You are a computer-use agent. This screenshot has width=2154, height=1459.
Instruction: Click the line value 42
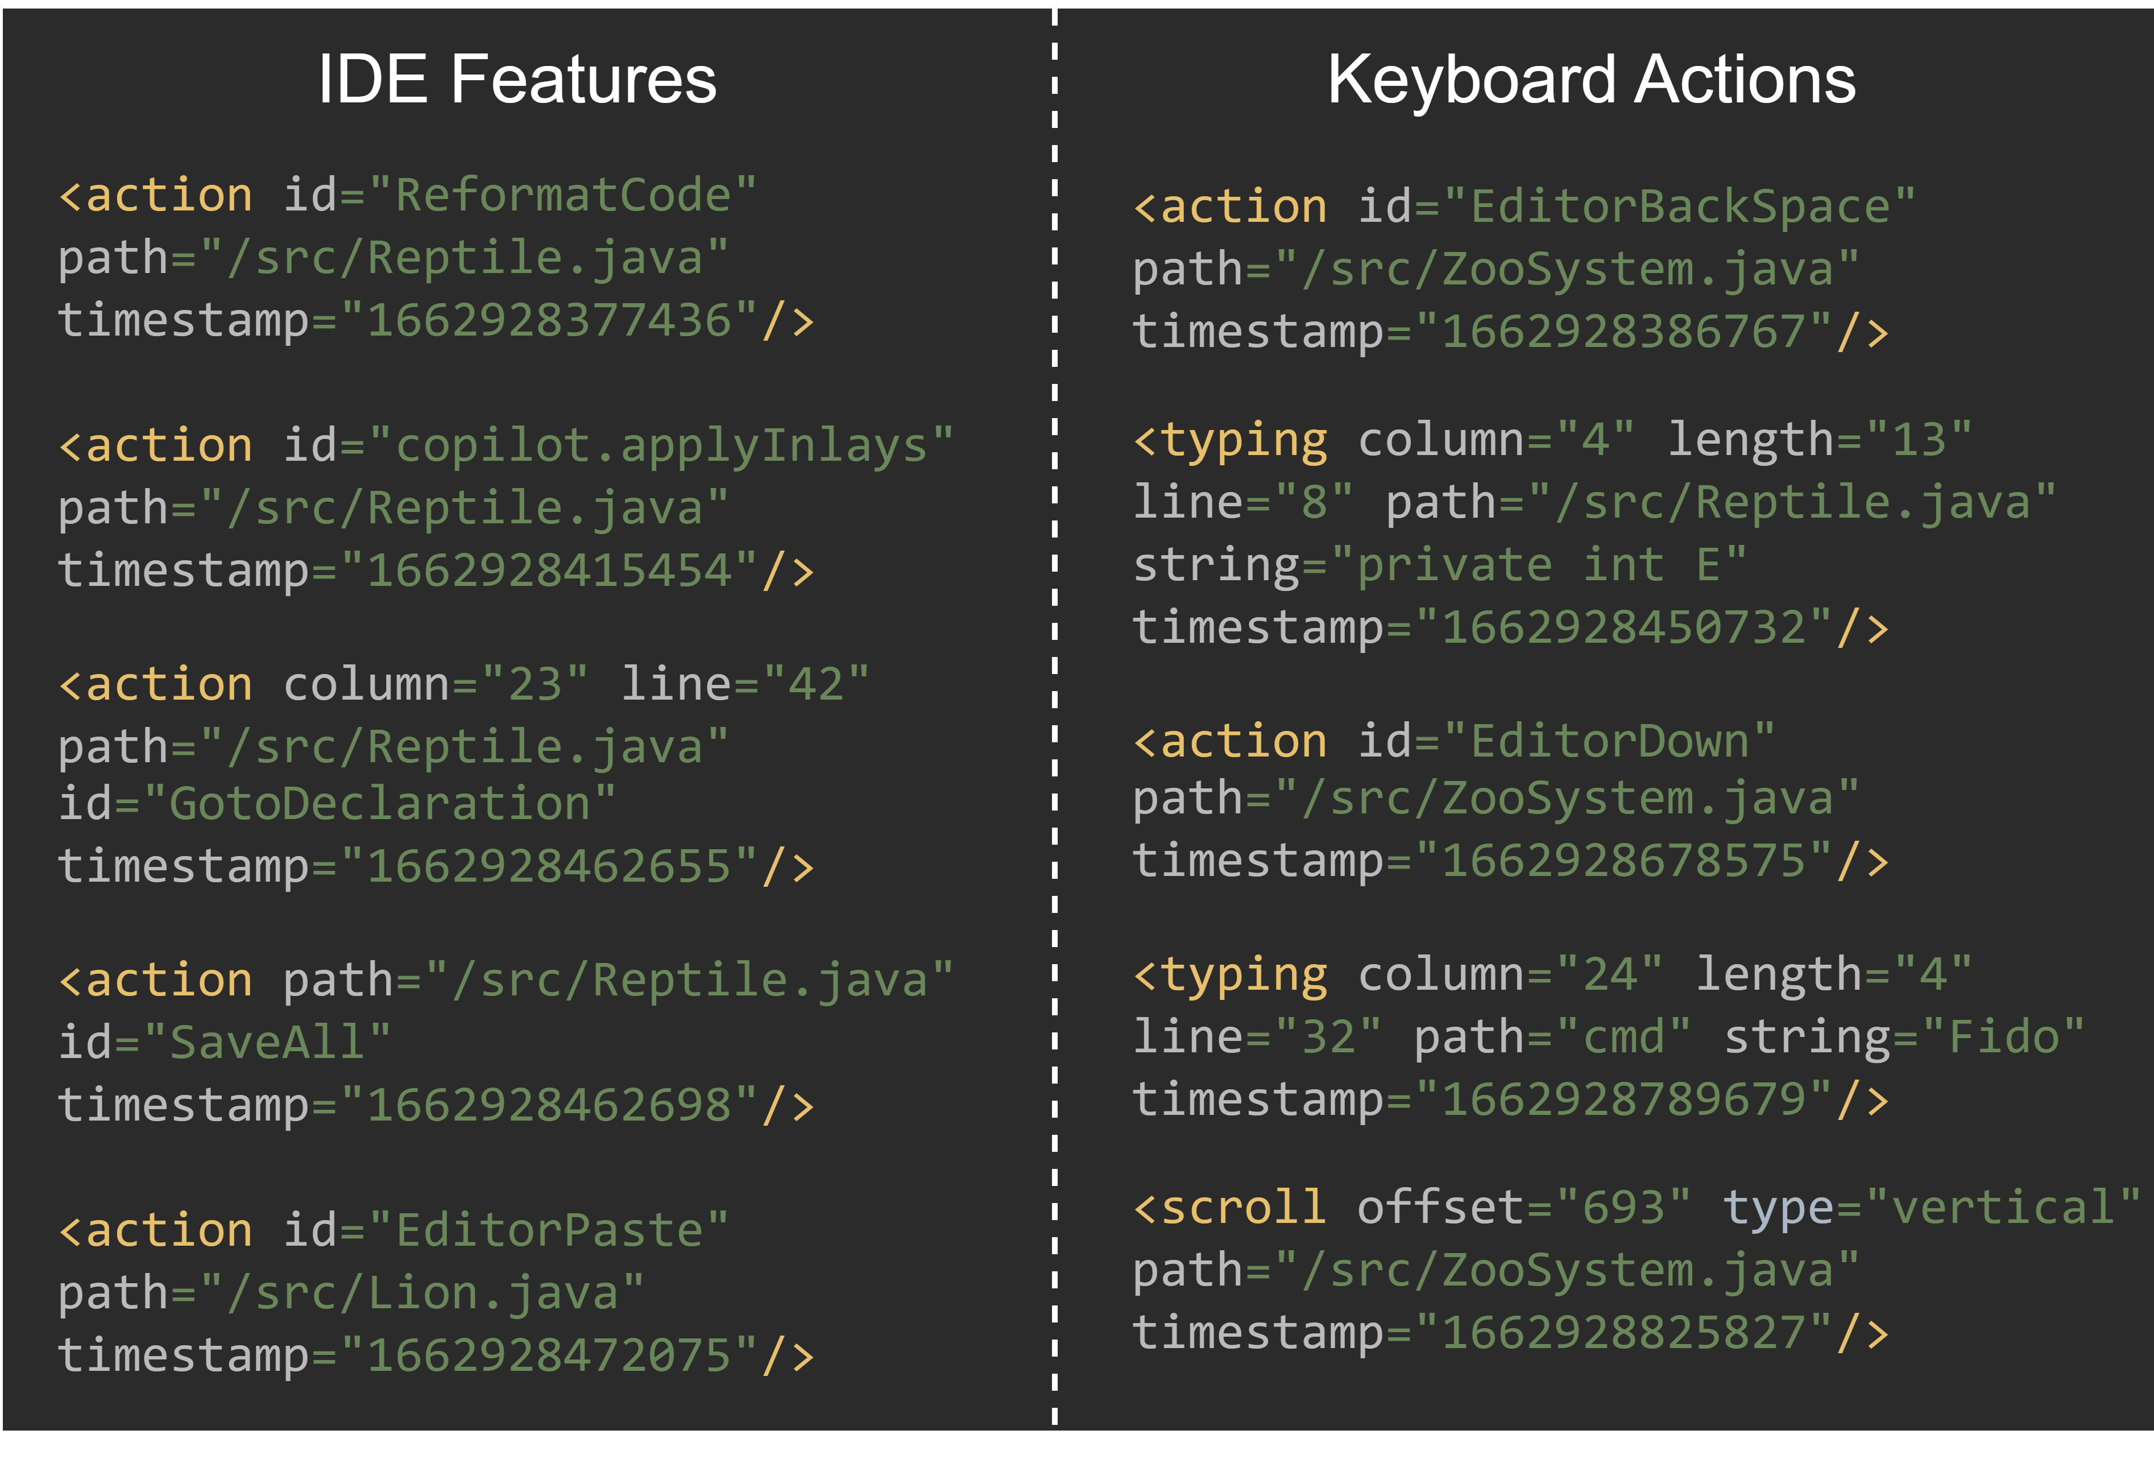coord(817,684)
